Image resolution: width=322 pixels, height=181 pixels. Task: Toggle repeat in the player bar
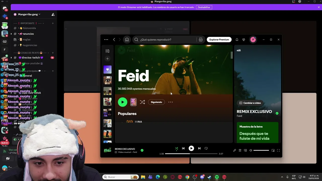[206, 148]
